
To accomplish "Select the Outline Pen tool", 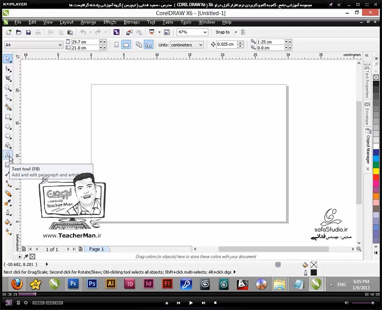I will click(x=8, y=212).
